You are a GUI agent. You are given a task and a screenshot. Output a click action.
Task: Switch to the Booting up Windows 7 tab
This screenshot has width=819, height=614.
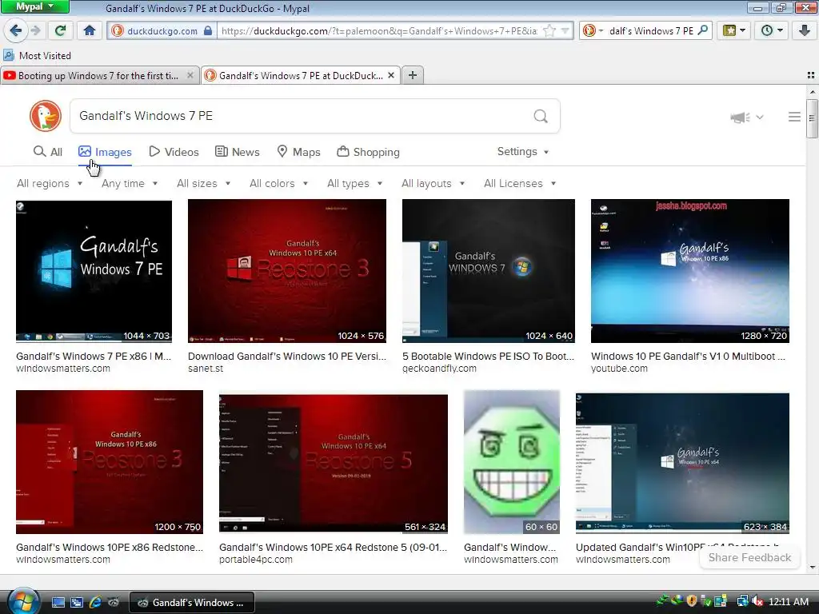[97, 76]
